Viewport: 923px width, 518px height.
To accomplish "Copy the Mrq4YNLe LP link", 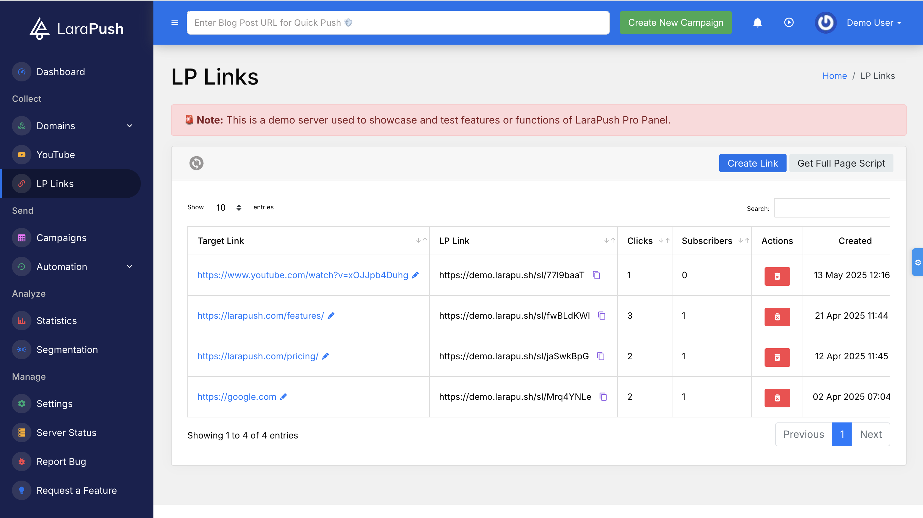I will click(603, 397).
